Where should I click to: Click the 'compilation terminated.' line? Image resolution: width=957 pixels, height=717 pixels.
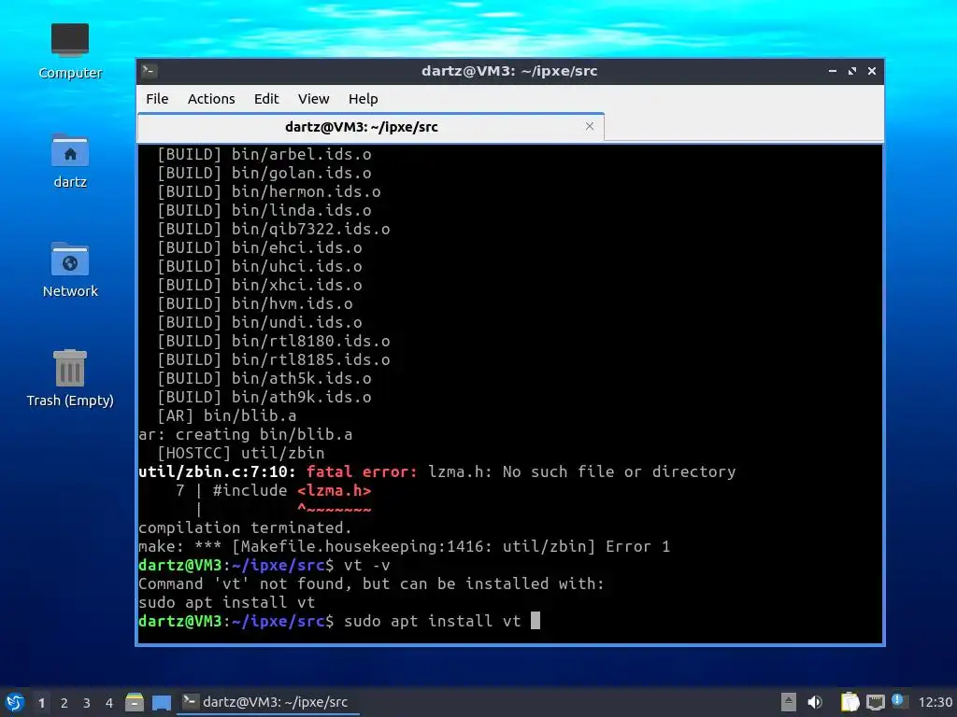coord(246,528)
